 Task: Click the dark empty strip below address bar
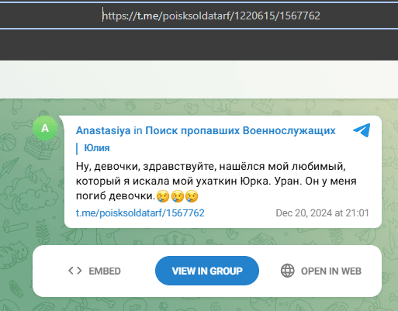click(199, 45)
